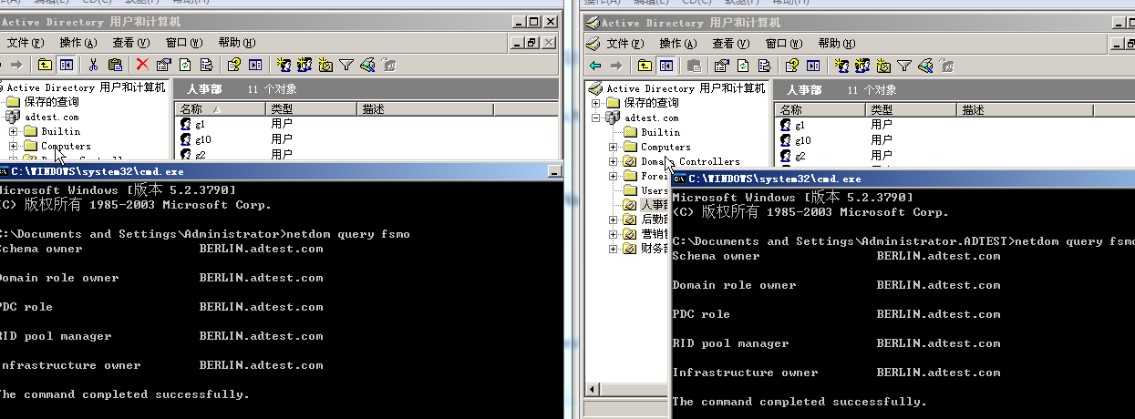Click the Paste clipboard icon in left window
This screenshot has height=419, width=1135.
[x=115, y=65]
